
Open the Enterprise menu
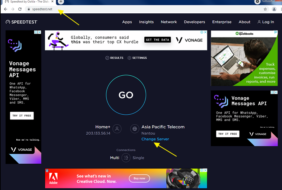222,22
